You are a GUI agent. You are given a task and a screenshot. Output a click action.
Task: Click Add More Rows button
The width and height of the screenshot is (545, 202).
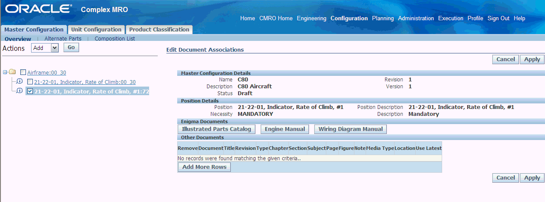pyautogui.click(x=204, y=167)
